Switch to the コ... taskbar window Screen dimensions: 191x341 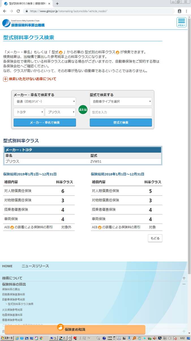(x=53, y=338)
